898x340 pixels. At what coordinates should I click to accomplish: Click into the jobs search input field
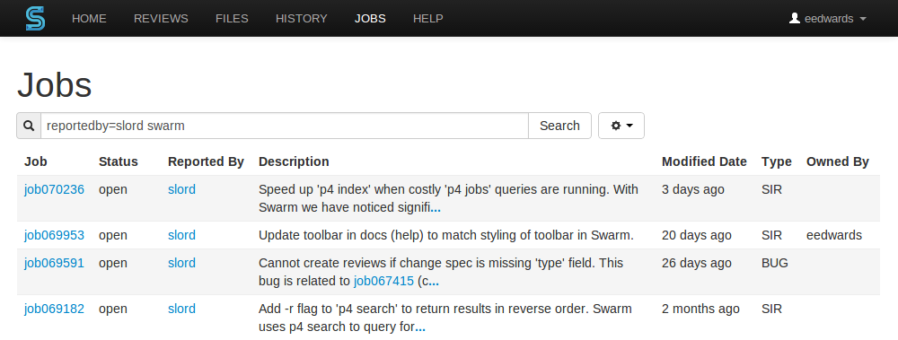[x=284, y=126]
